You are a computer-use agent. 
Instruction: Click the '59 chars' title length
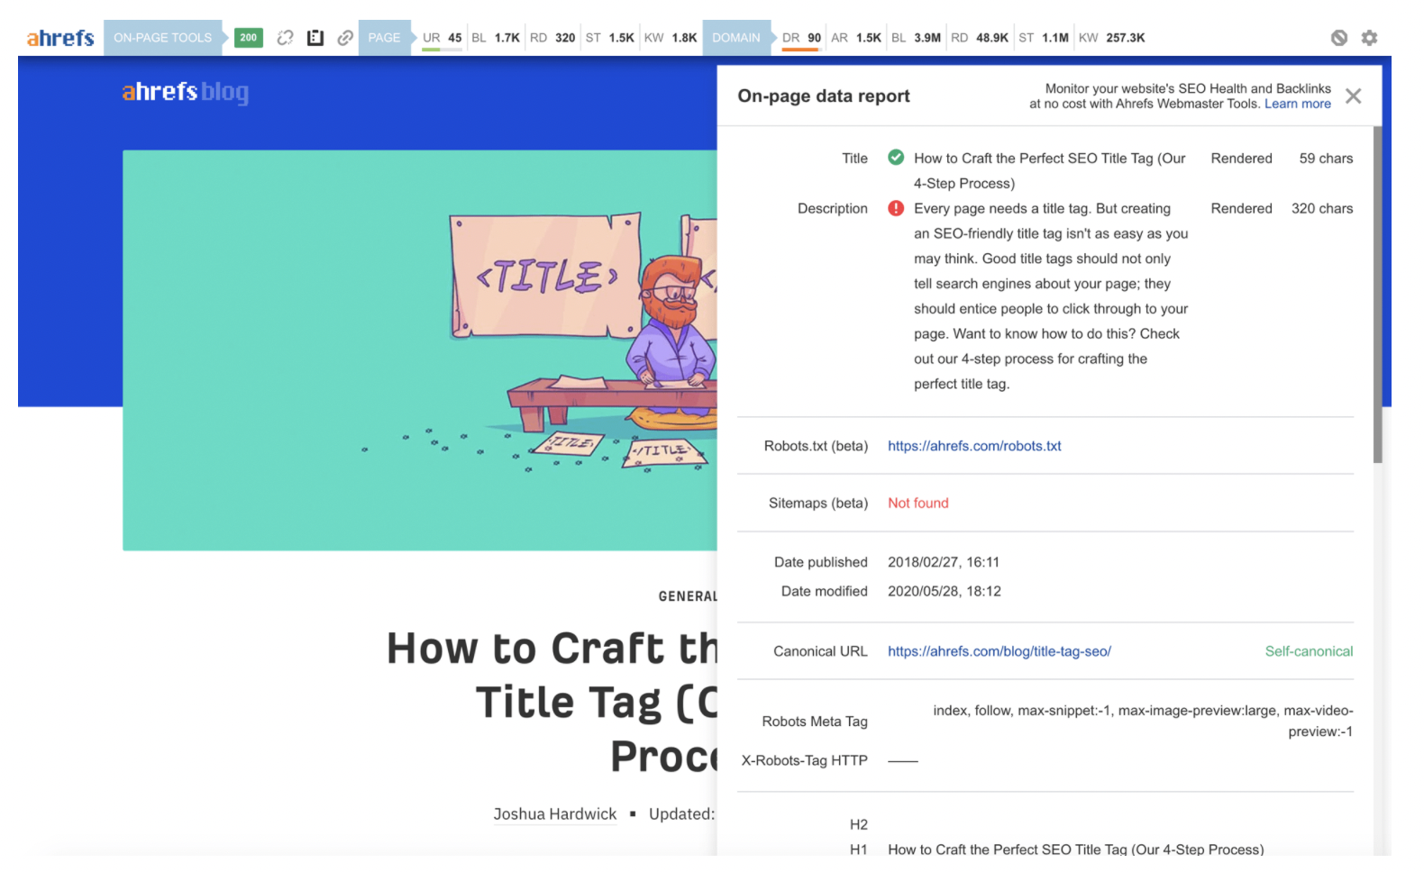(x=1326, y=159)
